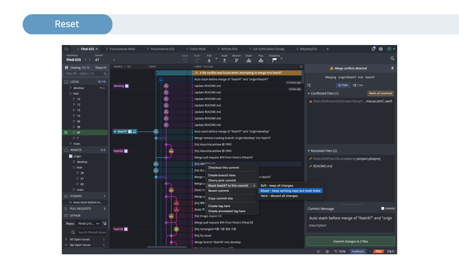This screenshot has height=258, width=459.
Task: Switch file view to Path
Action: (x=342, y=85)
